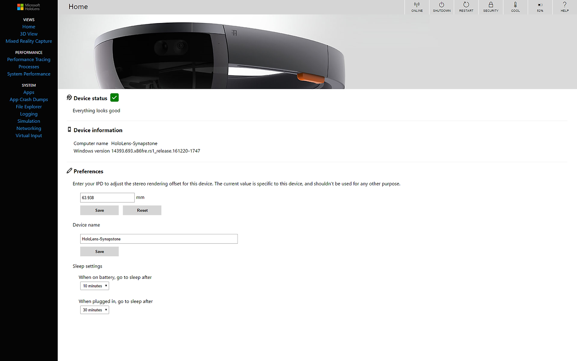This screenshot has width=577, height=361.
Task: Click the IPD millimeter input field
Action: pos(107,198)
